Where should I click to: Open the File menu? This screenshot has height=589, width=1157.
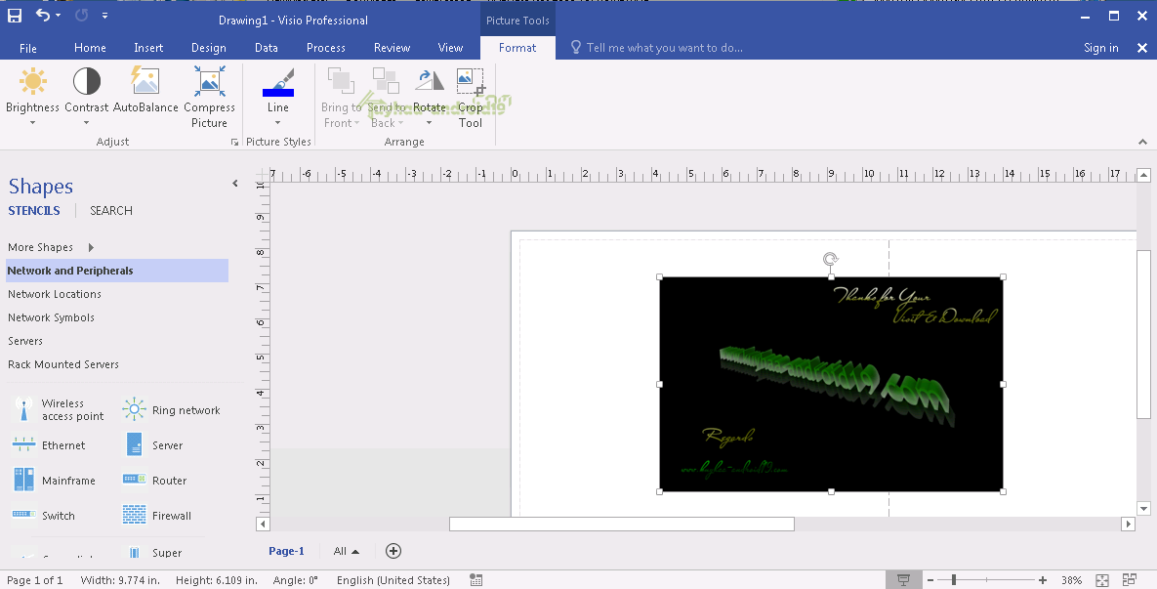[28, 48]
